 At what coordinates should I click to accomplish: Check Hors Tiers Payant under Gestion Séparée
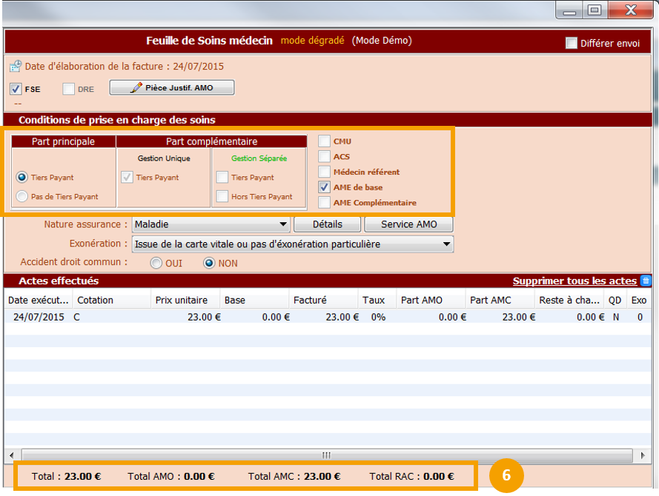[222, 197]
